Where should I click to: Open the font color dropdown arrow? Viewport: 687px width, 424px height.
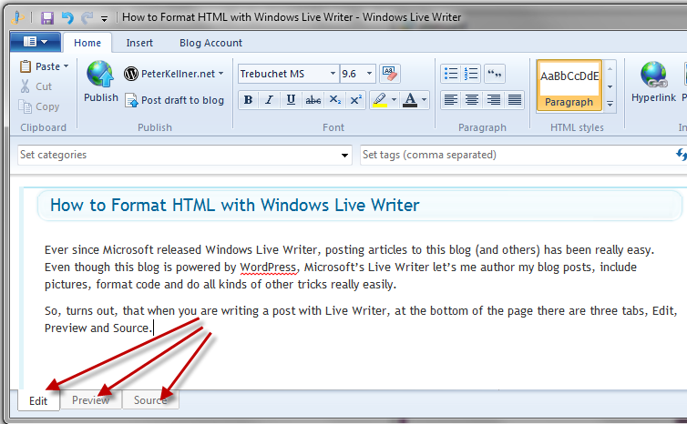424,100
